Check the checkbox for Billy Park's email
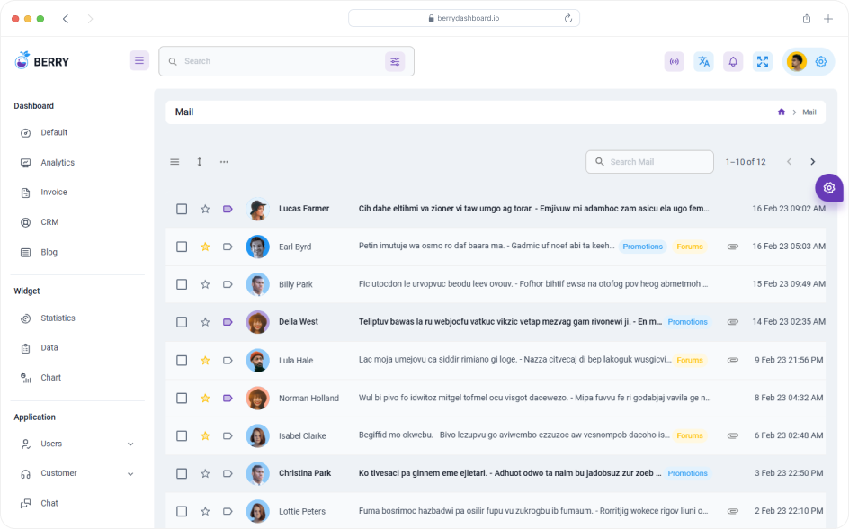Image resolution: width=849 pixels, height=529 pixels. (x=182, y=283)
